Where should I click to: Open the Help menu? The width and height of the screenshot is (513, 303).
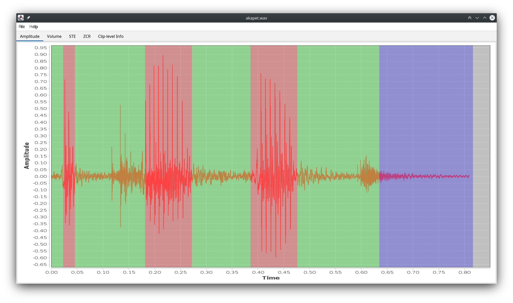(34, 27)
